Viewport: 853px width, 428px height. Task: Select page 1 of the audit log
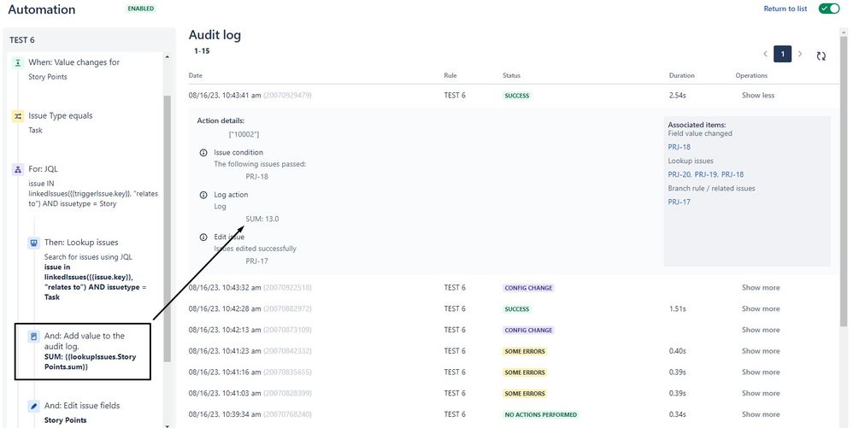coord(782,54)
